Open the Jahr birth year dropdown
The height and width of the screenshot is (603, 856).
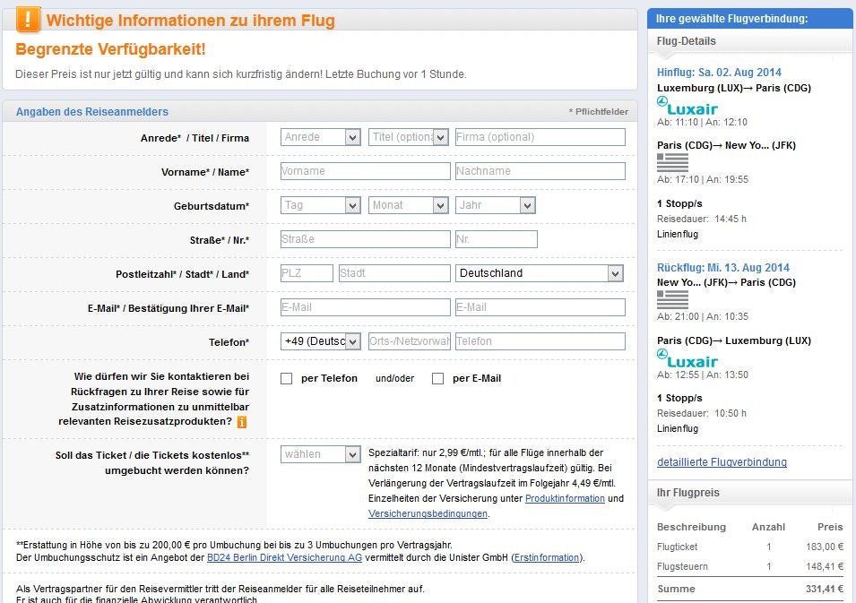point(495,205)
